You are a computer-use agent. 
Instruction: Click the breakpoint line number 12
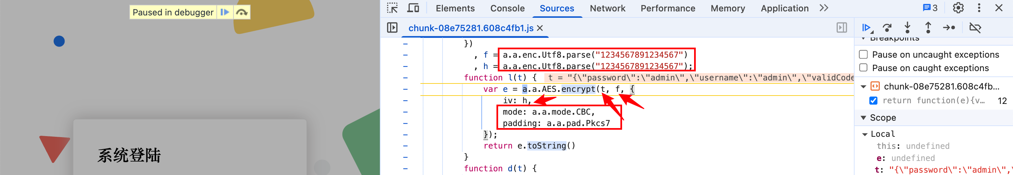click(x=1002, y=101)
